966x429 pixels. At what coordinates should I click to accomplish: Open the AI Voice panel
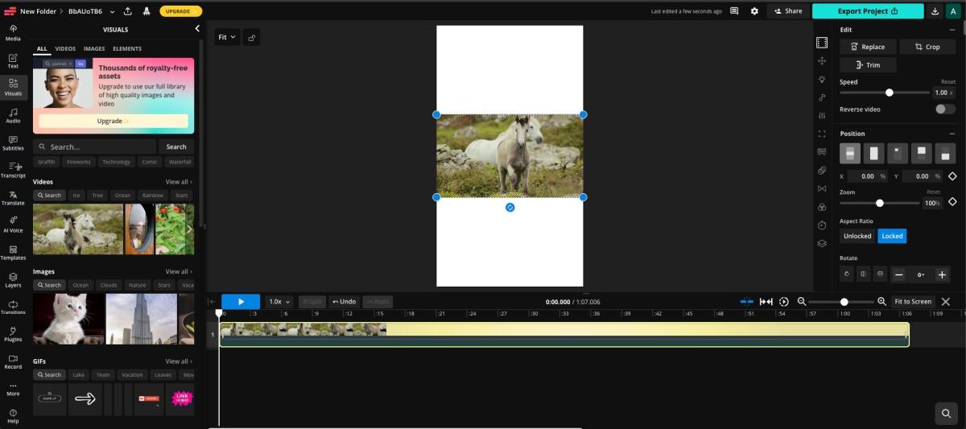coord(13,225)
